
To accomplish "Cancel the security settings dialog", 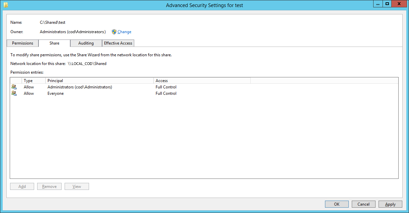I will (x=363, y=204).
